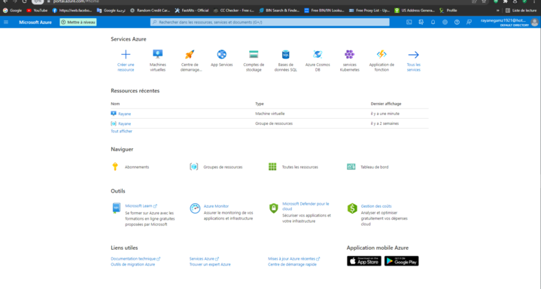Image resolution: width=541 pixels, height=289 pixels.
Task: Click Microsoft Azure home title
Action: pos(35,22)
